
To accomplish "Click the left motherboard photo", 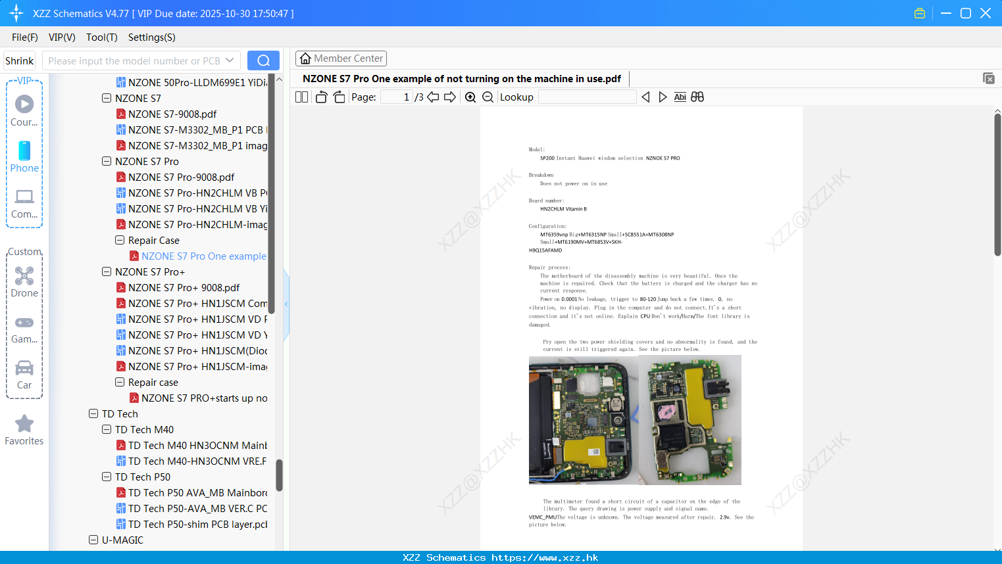I will pos(583,420).
